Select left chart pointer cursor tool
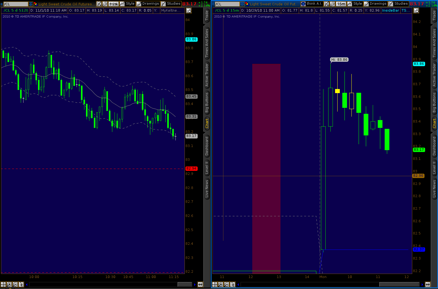Screen dimensions: 438x289 21,285
